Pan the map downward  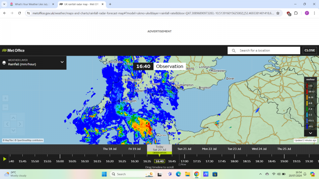(13, 130)
